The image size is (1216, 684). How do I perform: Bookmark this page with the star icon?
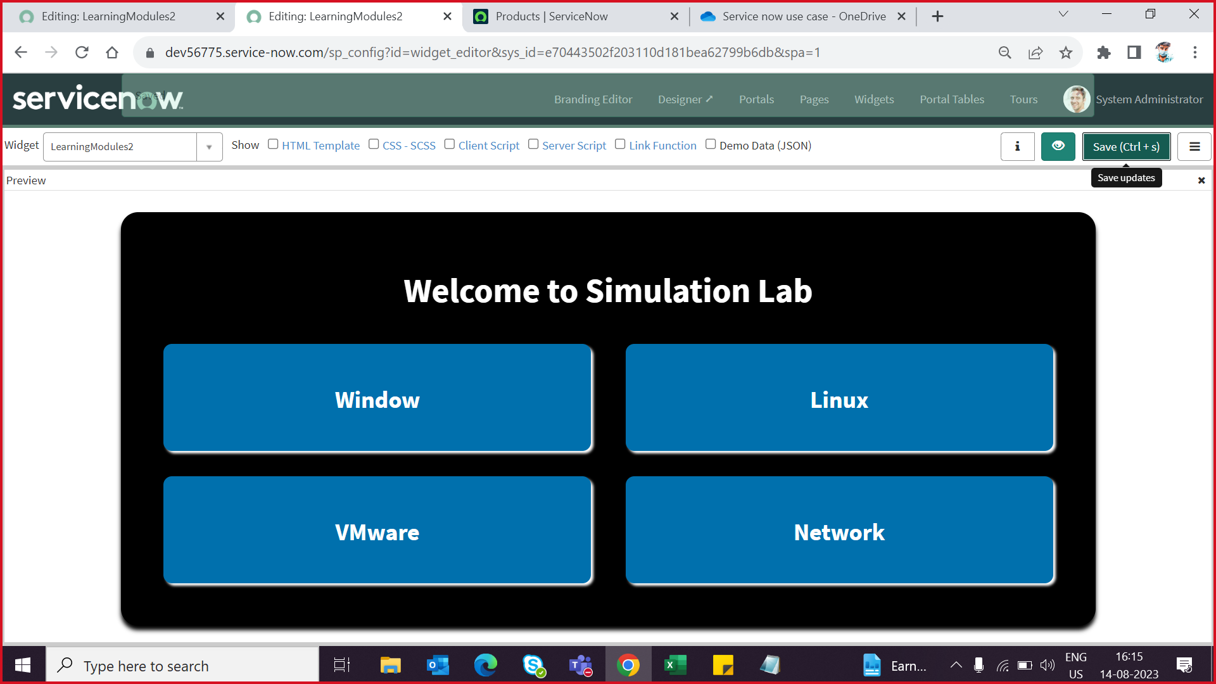click(x=1066, y=53)
